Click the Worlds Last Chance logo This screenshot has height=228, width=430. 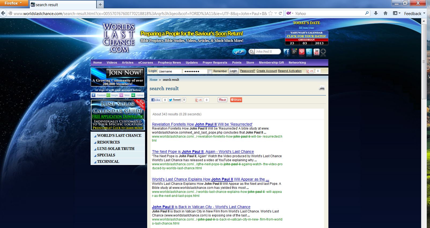point(119,38)
